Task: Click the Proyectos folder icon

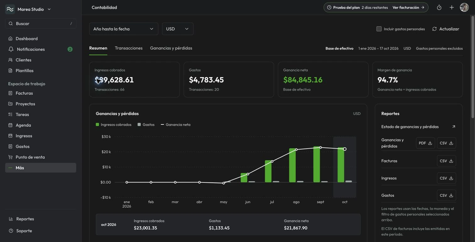Action: 10,104
